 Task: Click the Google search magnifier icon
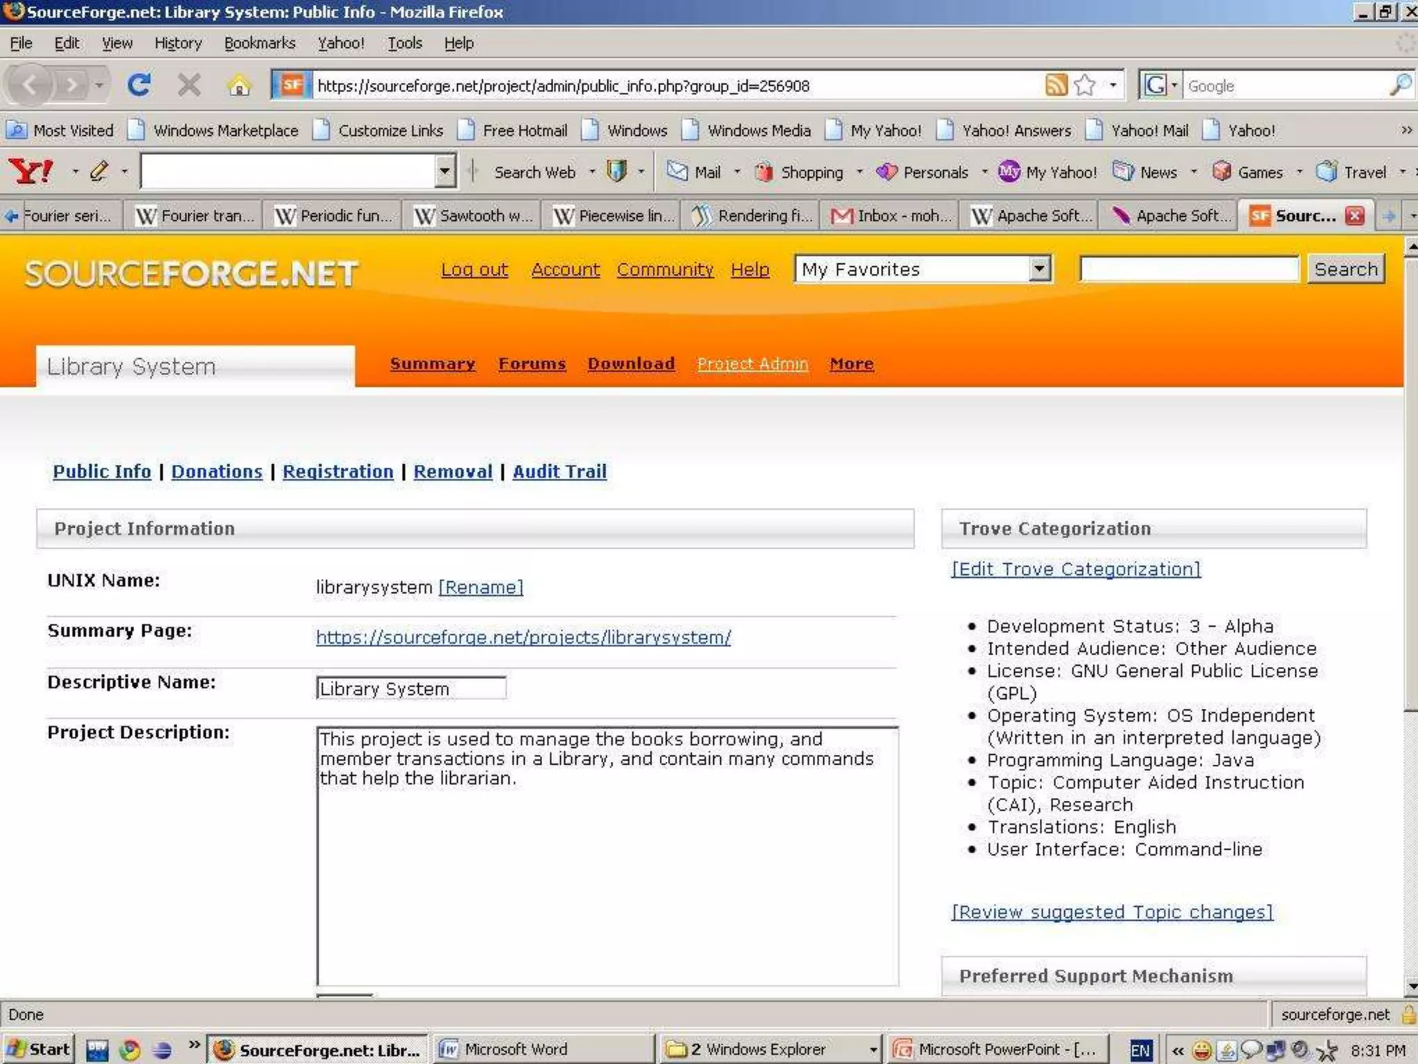pyautogui.click(x=1400, y=85)
